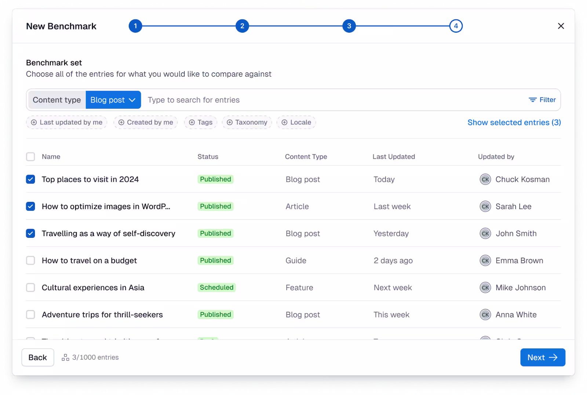Check How to travel on a budget
Viewport: 587px width, 395px height.
pyautogui.click(x=30, y=261)
